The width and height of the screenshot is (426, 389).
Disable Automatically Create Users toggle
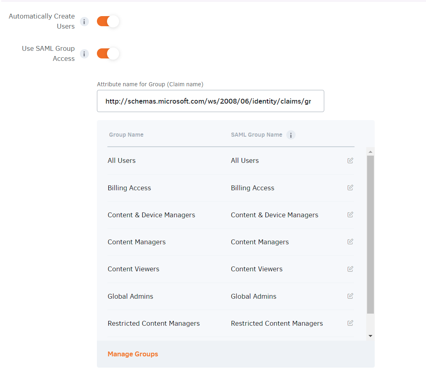pos(108,21)
